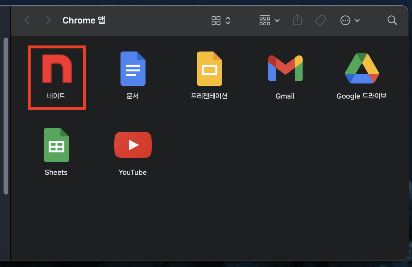Image resolution: width=412 pixels, height=267 pixels.
Task: Select the 프레젠테이션 file name label
Action: (x=209, y=96)
